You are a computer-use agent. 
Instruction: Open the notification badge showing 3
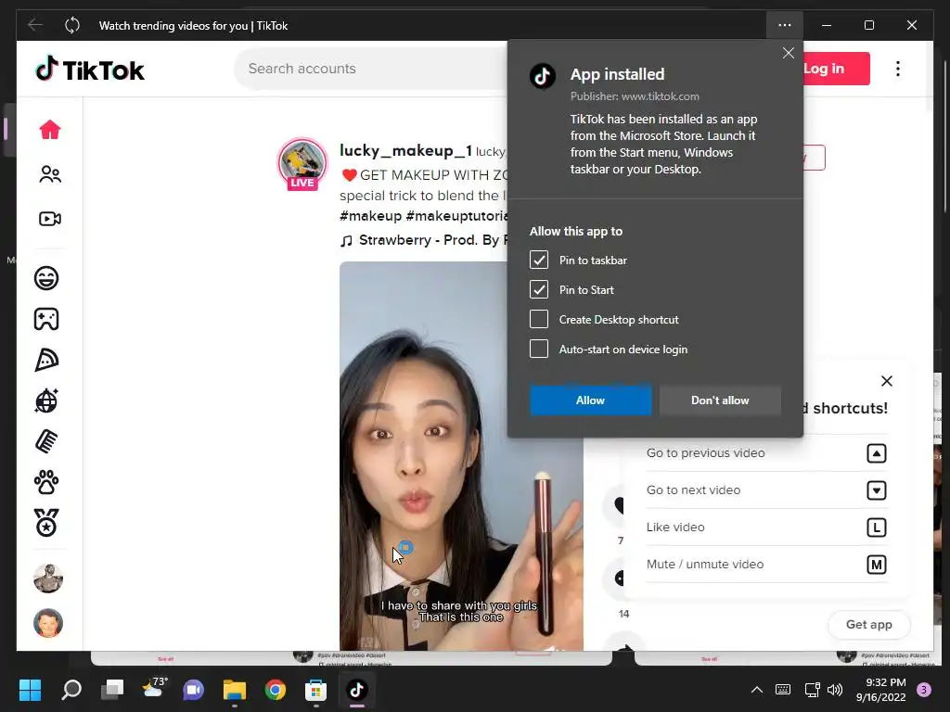tap(924, 690)
